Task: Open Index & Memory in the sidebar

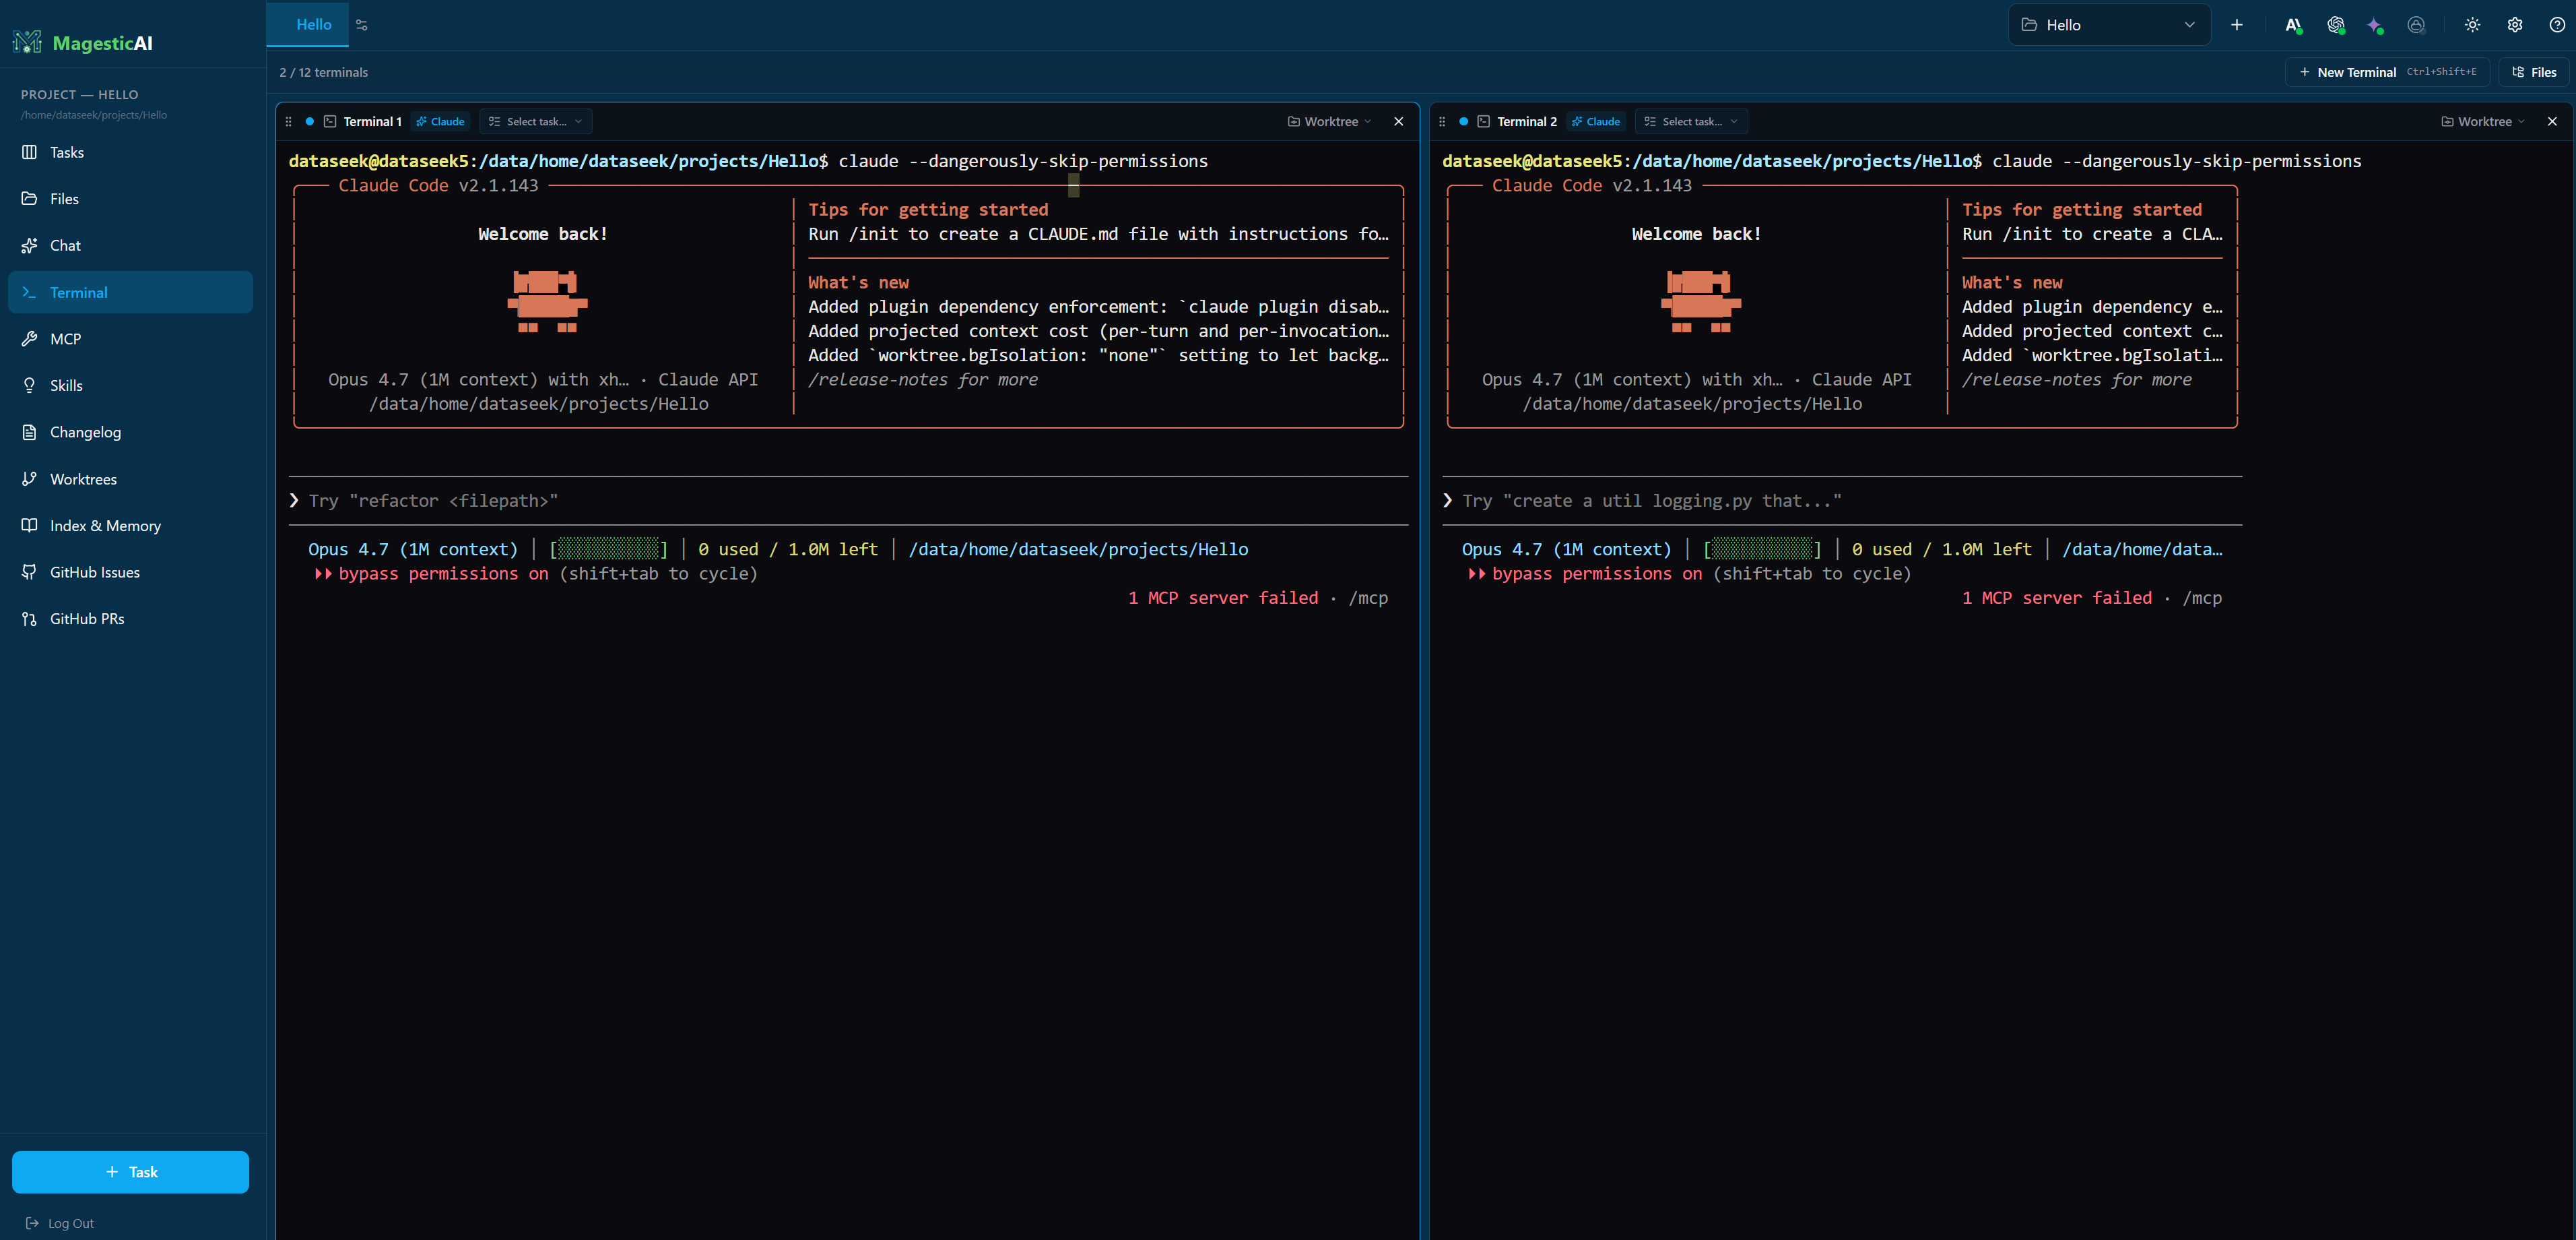Action: click(x=130, y=526)
